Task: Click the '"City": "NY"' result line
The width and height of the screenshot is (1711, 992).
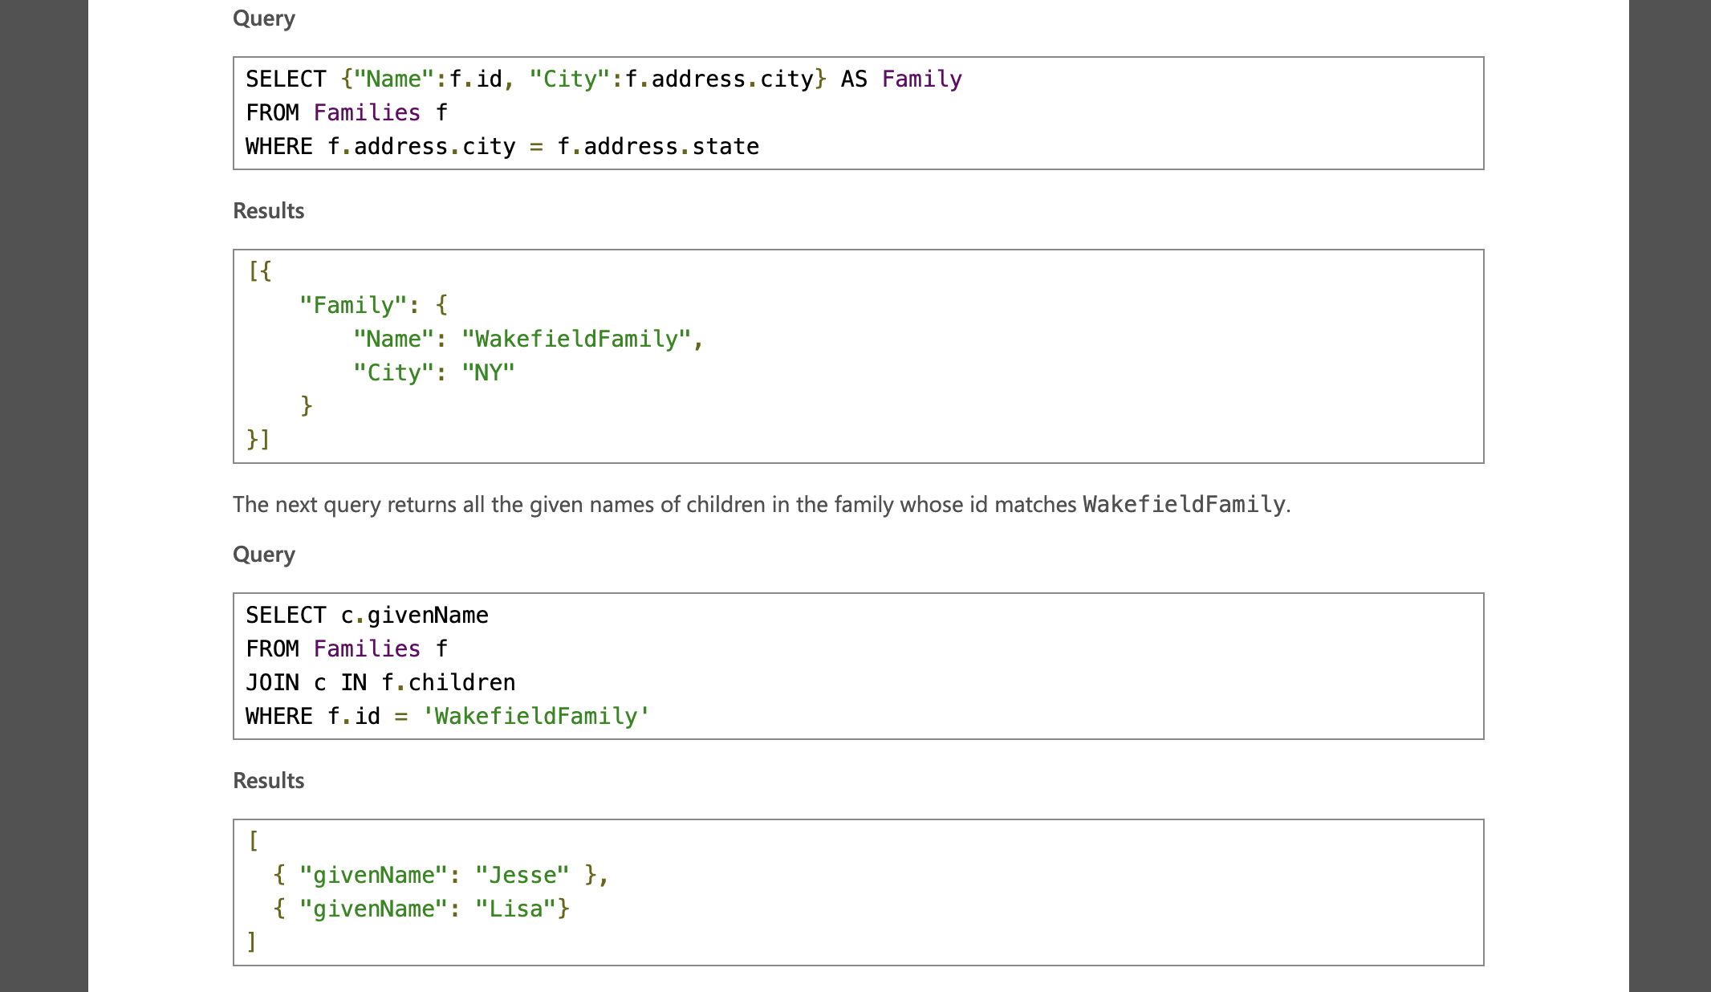Action: [x=433, y=372]
